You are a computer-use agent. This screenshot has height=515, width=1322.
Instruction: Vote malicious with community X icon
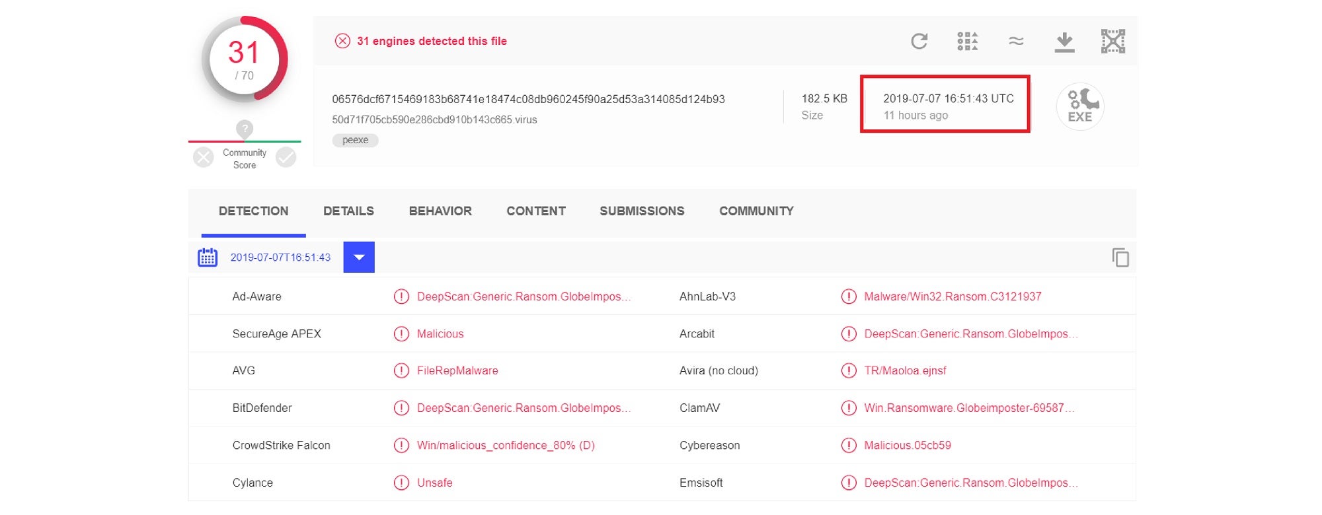204,157
